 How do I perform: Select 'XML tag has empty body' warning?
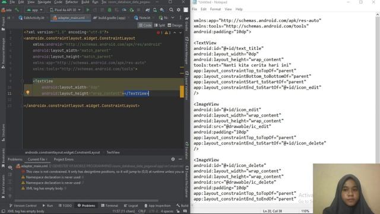(x=45, y=188)
